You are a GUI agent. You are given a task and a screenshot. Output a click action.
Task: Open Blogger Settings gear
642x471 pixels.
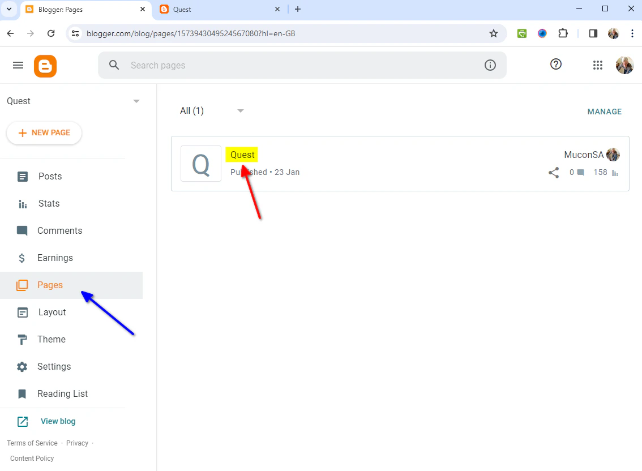22,366
